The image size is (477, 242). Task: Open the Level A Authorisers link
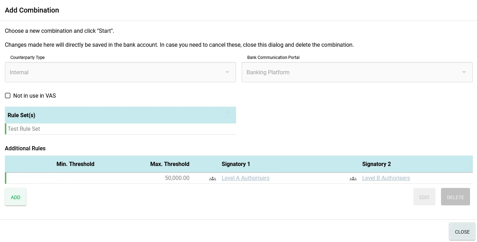tap(245, 178)
